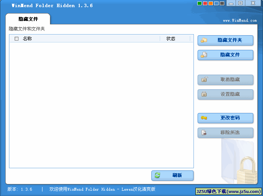Click the 欢迎使用WinMend Folder Hidden status message

pos(102,189)
